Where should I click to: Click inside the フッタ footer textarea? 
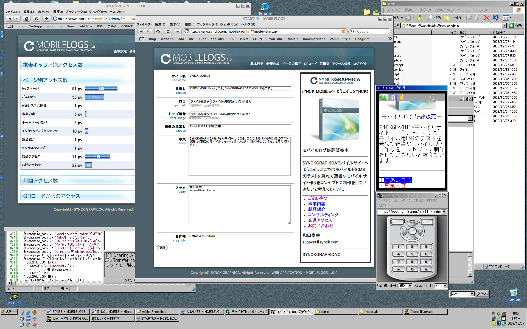pyautogui.click(x=239, y=205)
